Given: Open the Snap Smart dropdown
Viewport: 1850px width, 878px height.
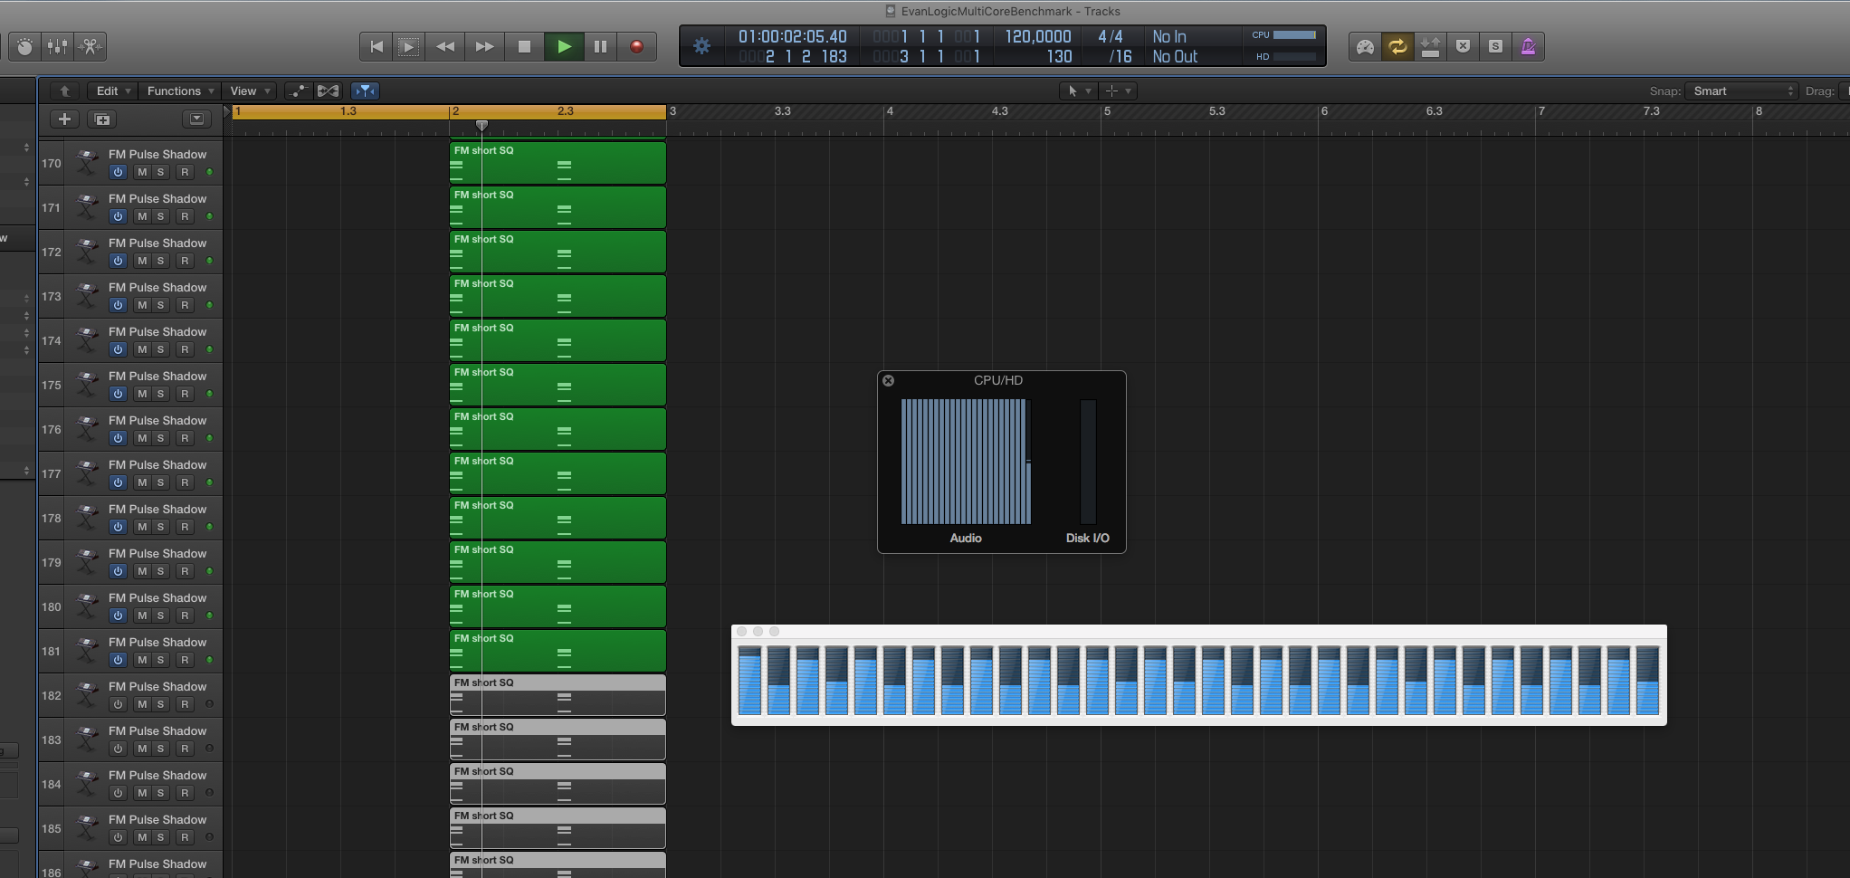Looking at the screenshot, I should (x=1741, y=91).
